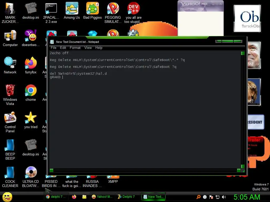This screenshot has height=202, width=270.
Task: Click the BarackObama gadget thumbnail
Action: tap(247, 18)
